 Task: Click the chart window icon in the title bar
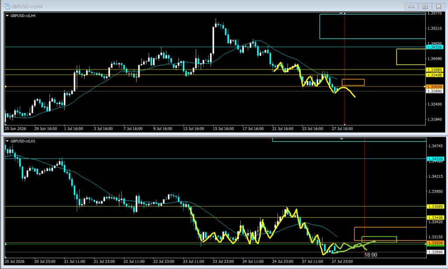point(7,6)
